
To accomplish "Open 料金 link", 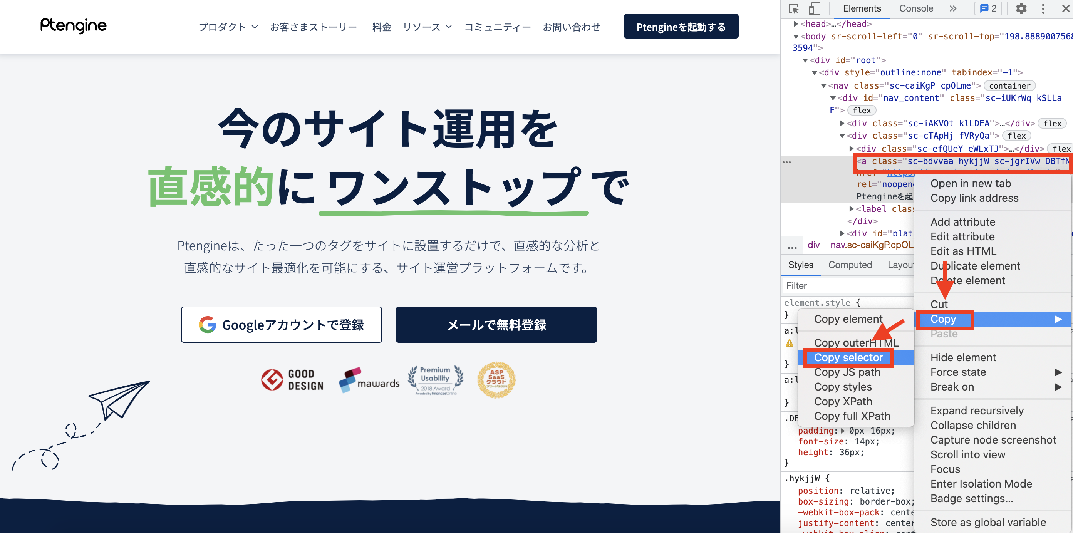I will [x=382, y=27].
